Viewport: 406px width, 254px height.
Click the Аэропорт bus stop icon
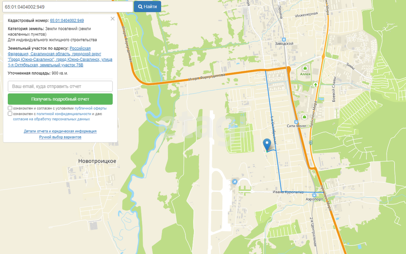pyautogui.click(x=314, y=195)
